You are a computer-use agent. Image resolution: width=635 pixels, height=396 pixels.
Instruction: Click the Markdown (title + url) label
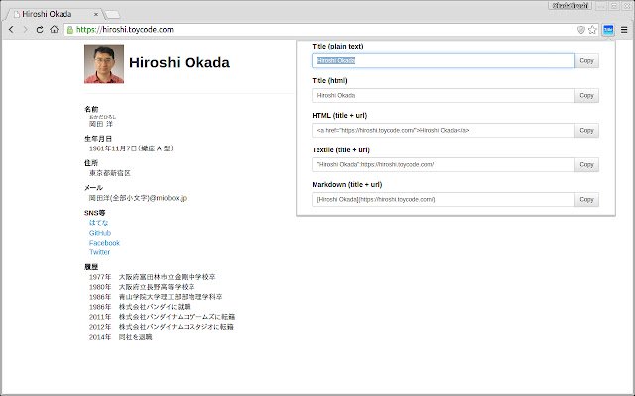347,185
